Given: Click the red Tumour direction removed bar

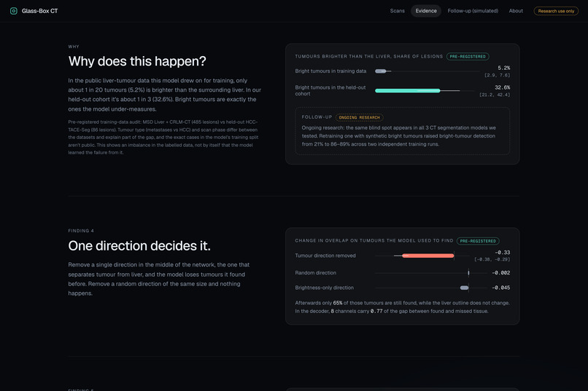Looking at the screenshot, I should (x=428, y=256).
